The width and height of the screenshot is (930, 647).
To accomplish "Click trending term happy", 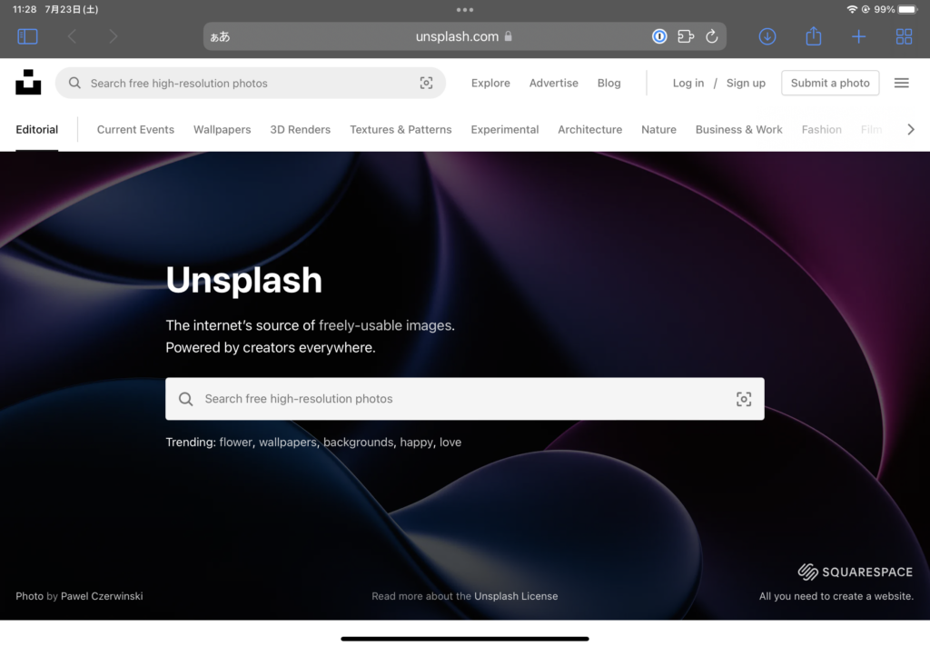I will pyautogui.click(x=416, y=443).
